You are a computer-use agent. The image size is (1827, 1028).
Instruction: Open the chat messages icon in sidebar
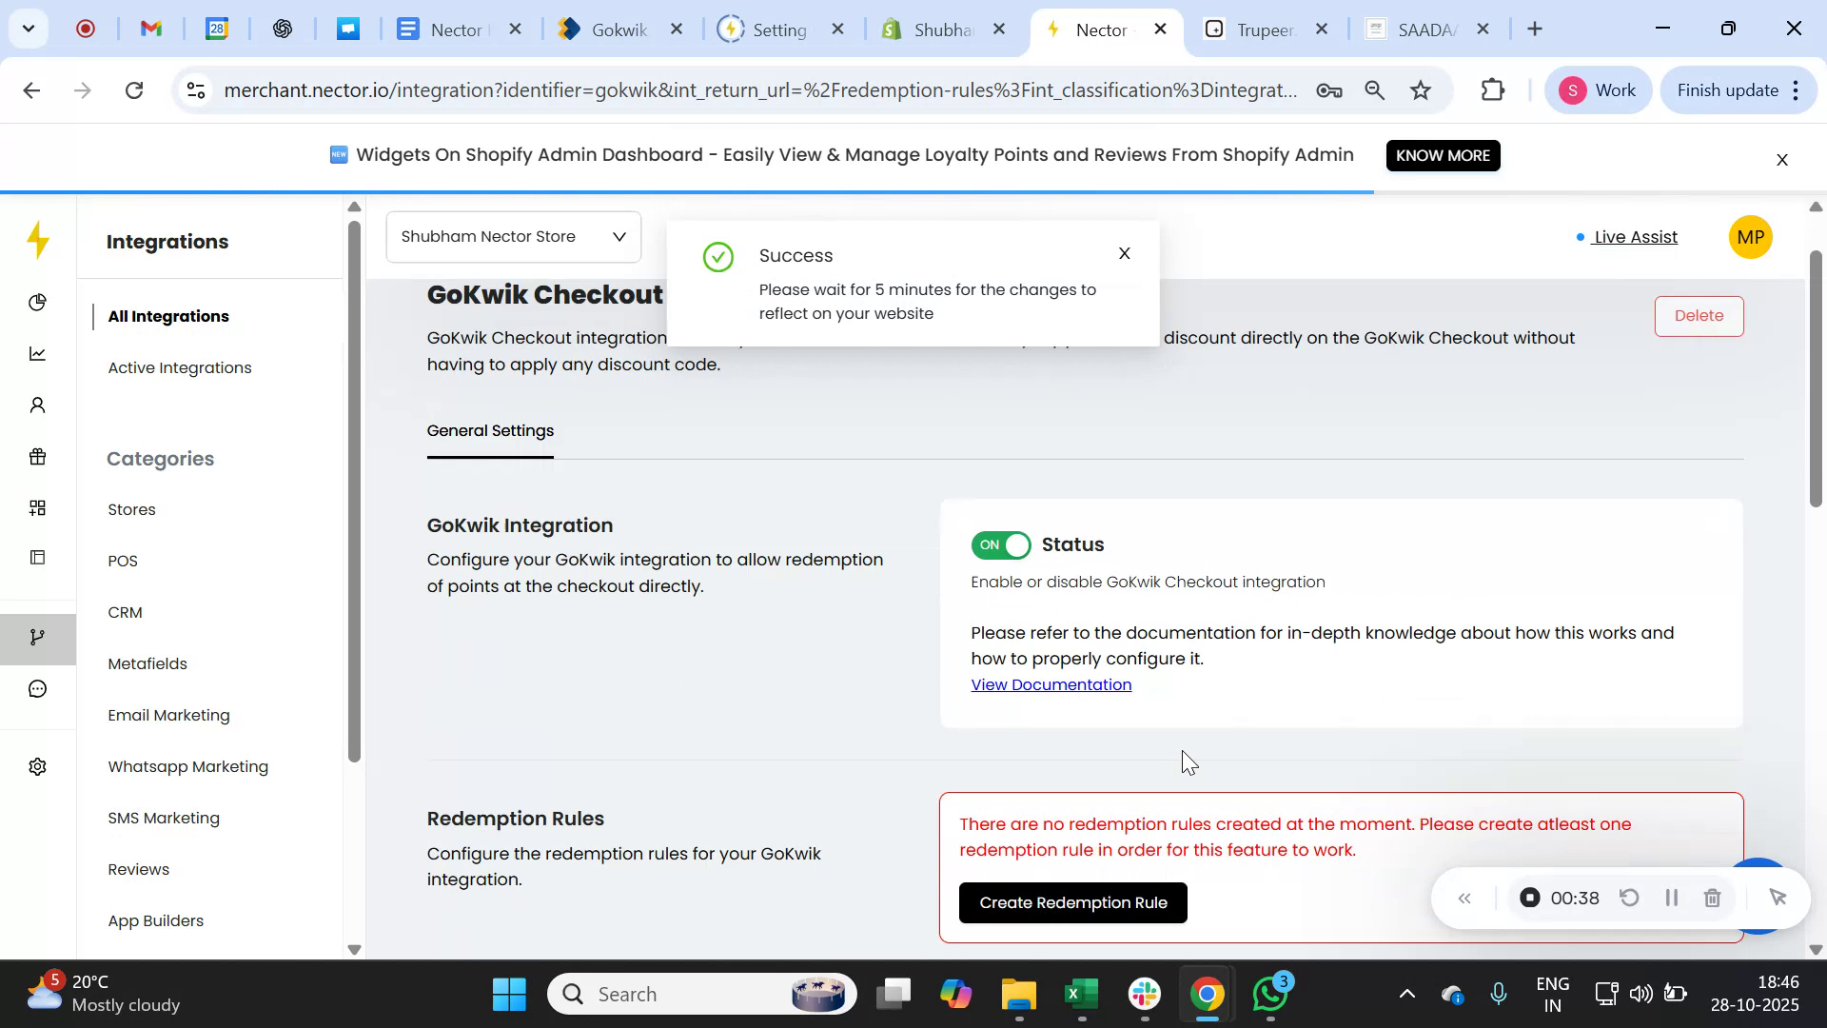[37, 688]
